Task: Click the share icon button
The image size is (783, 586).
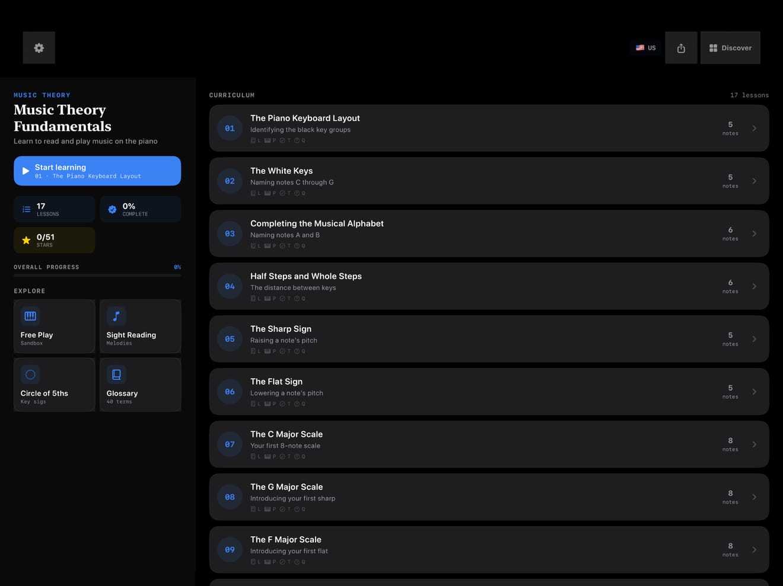Action: pos(681,48)
